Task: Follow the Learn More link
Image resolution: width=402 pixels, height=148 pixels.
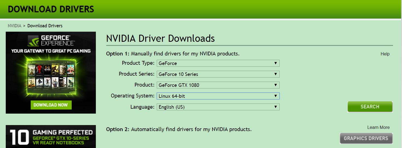Action: (x=378, y=128)
